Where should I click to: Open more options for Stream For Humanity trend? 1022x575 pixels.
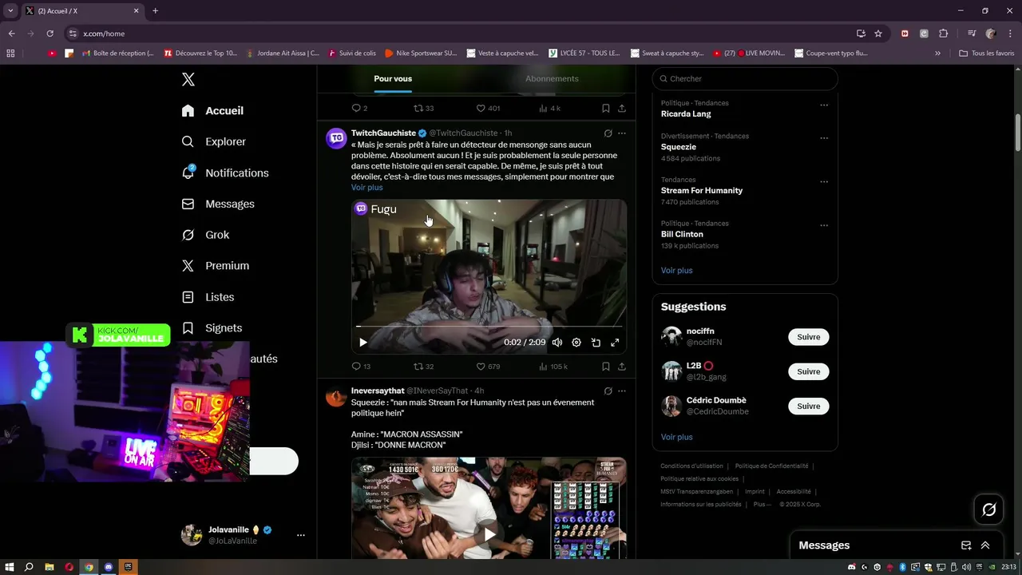coord(824,181)
